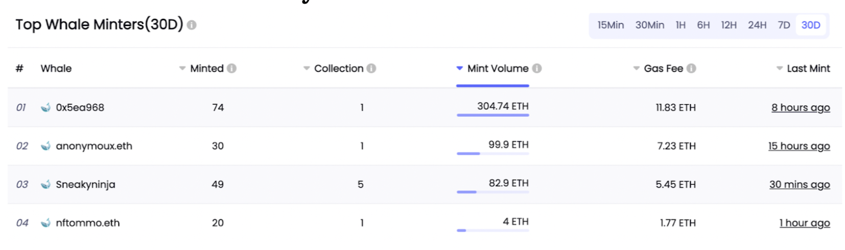This screenshot has width=845, height=250.
Task: Select mint volume value 82.9 ETH
Action: (509, 183)
